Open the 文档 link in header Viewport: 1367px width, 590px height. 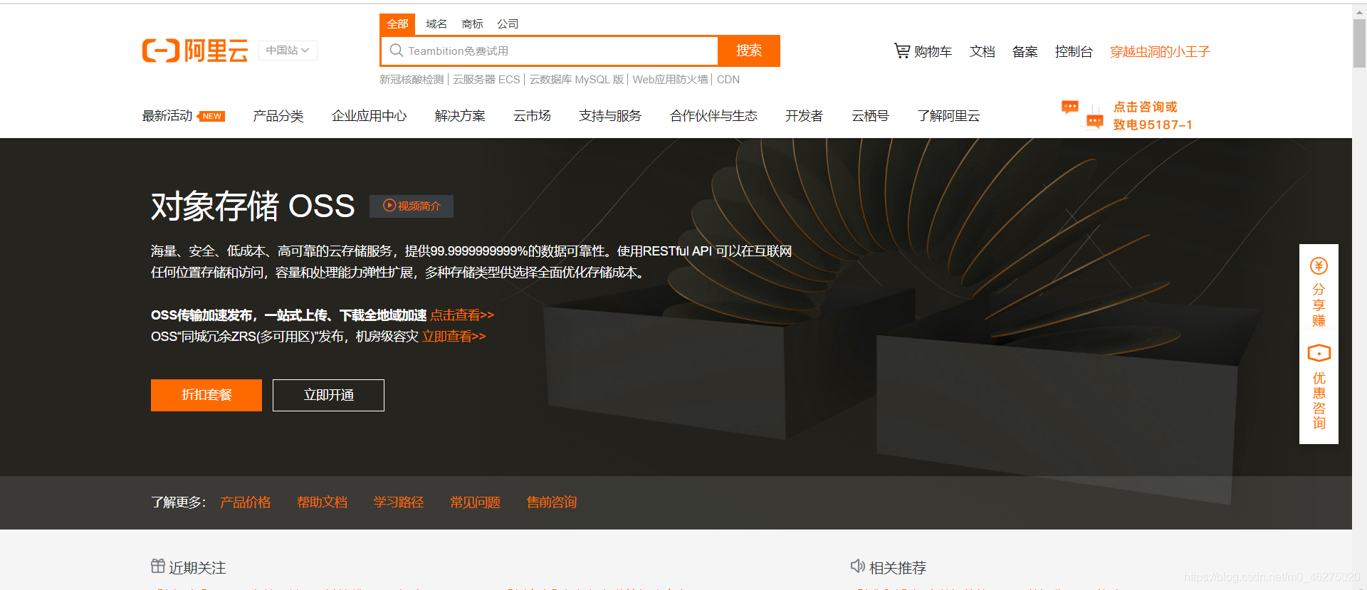pyautogui.click(x=983, y=52)
